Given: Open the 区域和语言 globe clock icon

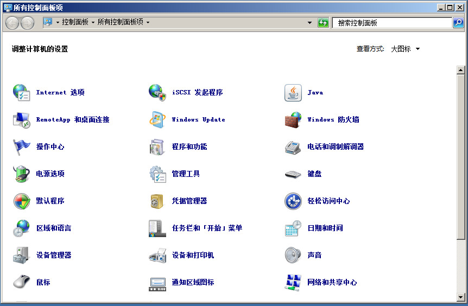Looking at the screenshot, I should point(21,228).
